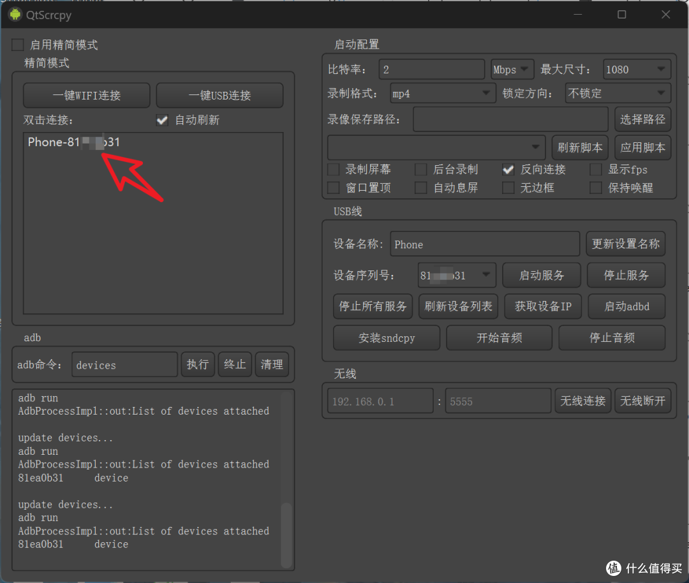
Task: Open the Mbps unit dropdown
Action: [x=512, y=70]
